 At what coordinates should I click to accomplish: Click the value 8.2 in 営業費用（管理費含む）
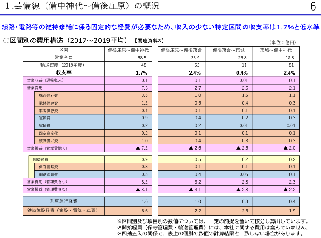click(x=144, y=182)
